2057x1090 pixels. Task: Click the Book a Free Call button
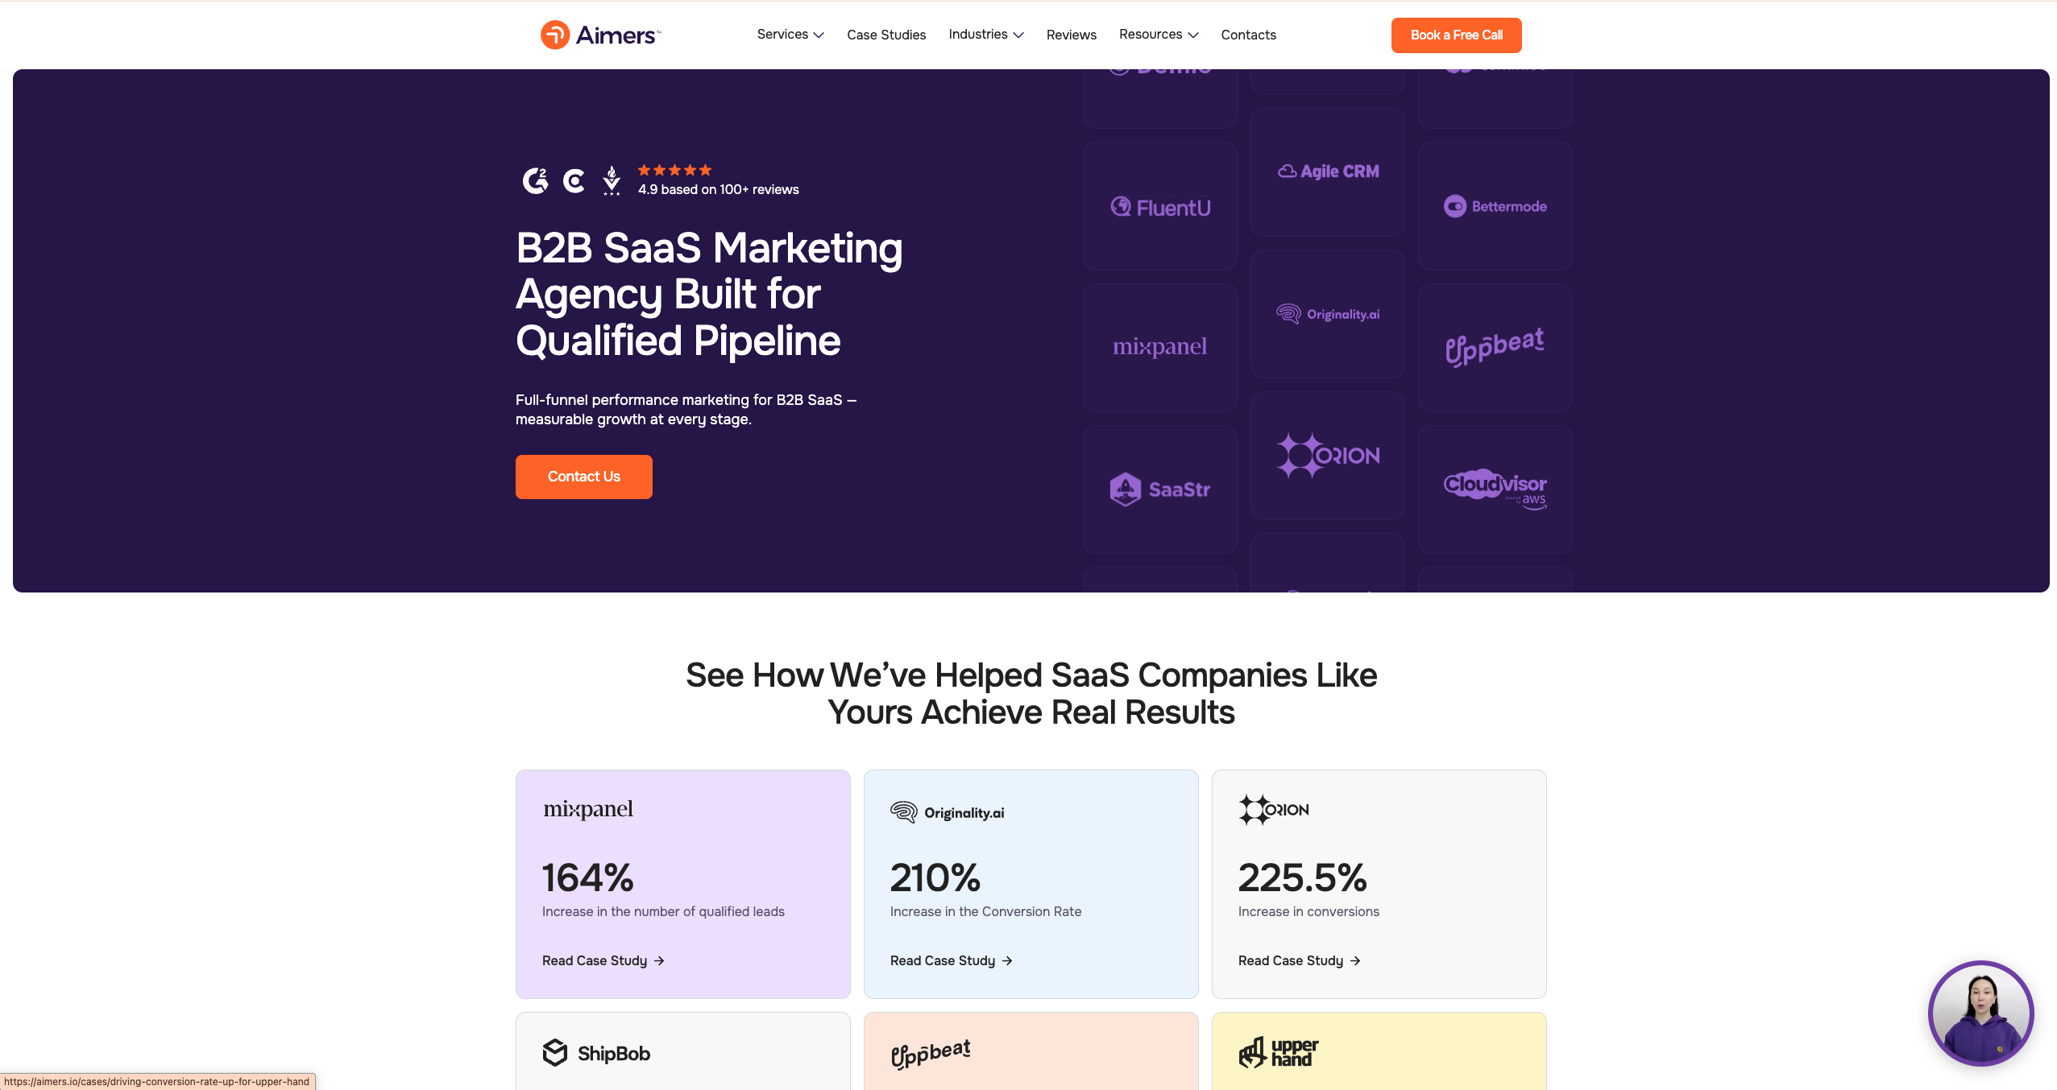pos(1456,35)
